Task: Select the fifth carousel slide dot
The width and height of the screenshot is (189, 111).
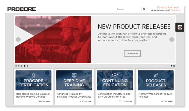Action: click(x=28, y=66)
